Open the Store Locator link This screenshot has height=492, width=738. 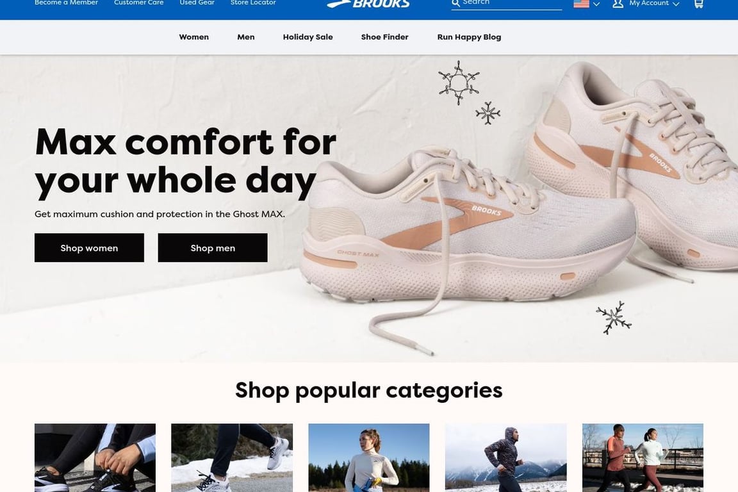click(x=253, y=3)
